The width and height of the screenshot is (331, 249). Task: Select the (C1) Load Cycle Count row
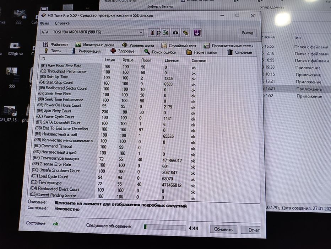click(x=114, y=178)
